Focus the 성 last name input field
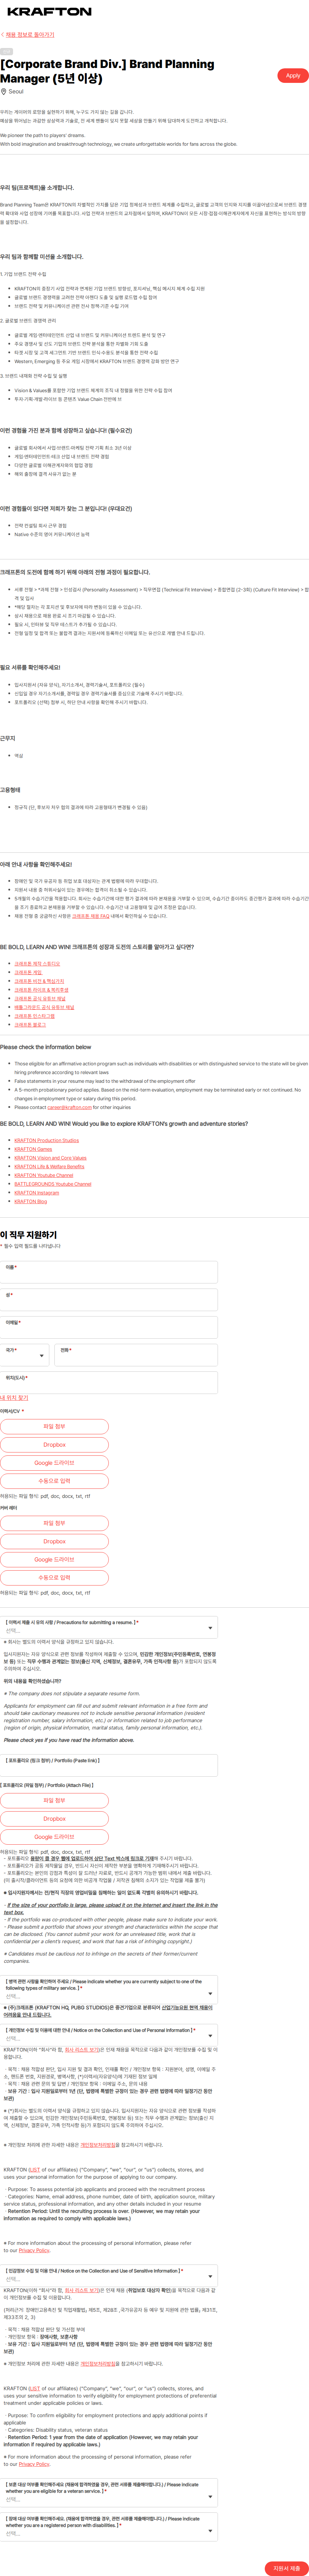 click(x=109, y=1300)
